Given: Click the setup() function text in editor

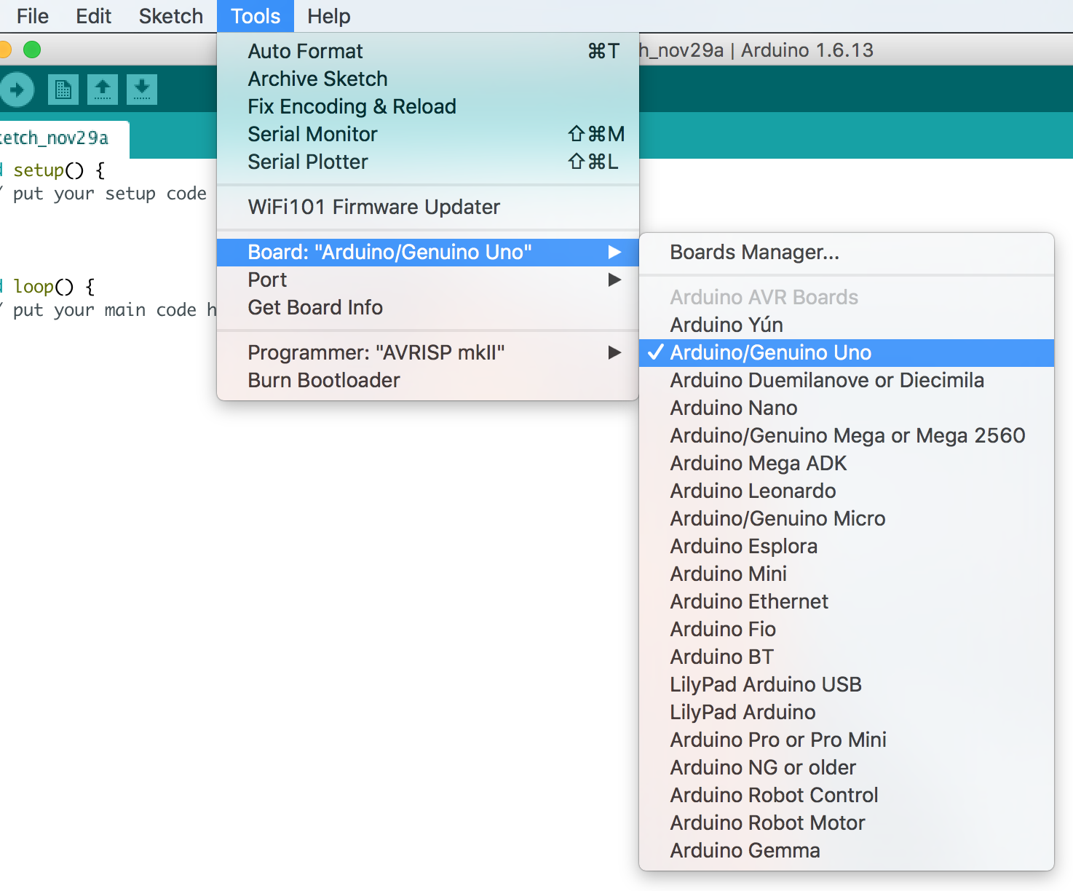Looking at the screenshot, I should point(50,170).
